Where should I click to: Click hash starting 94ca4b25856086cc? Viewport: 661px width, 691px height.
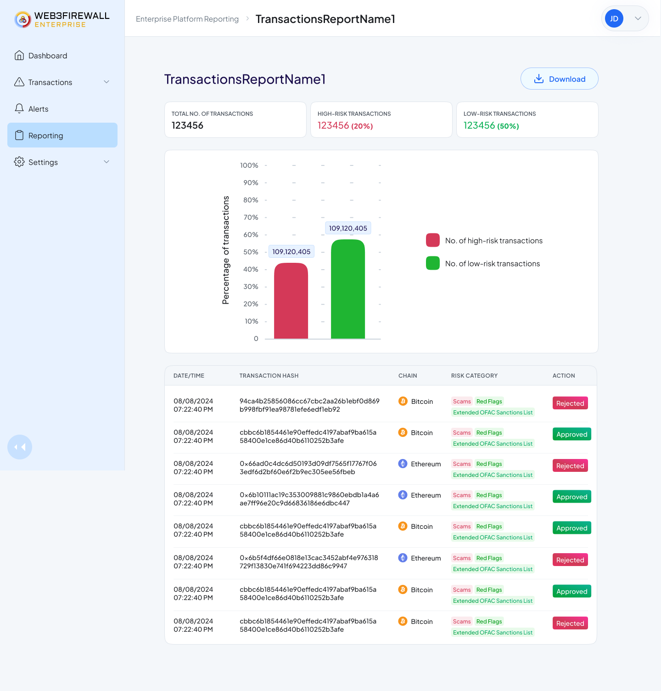pyautogui.click(x=309, y=405)
